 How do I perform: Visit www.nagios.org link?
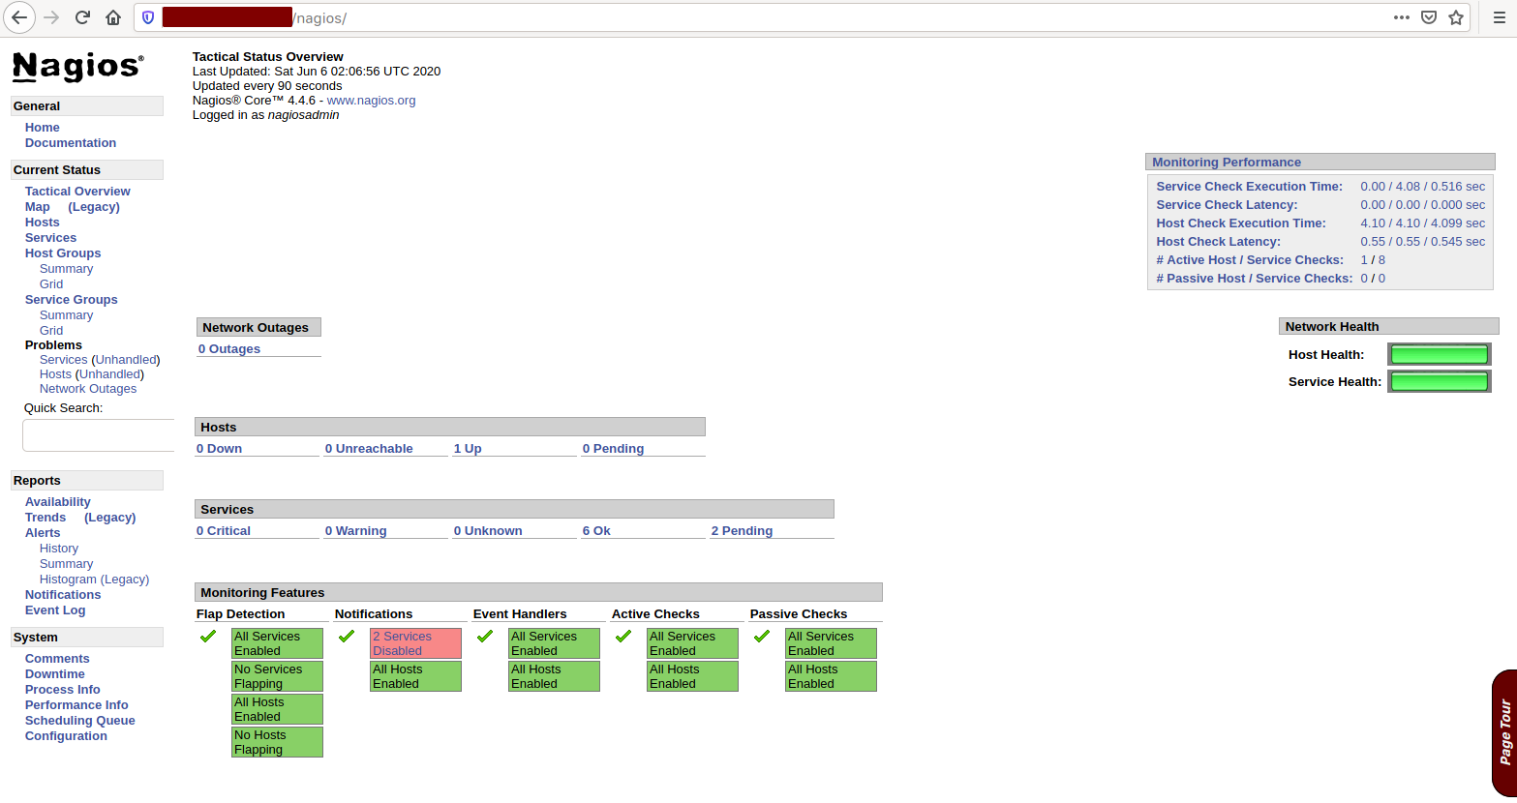tap(371, 101)
